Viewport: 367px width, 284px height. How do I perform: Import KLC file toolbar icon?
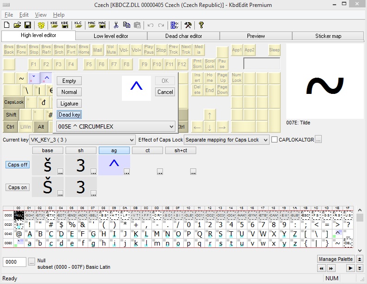coord(78,25)
